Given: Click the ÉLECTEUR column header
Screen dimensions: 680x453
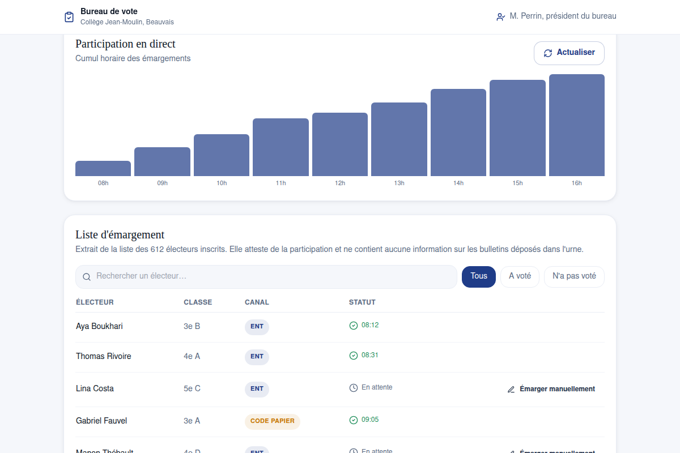Looking at the screenshot, I should point(95,302).
